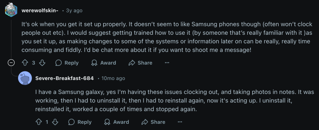Upvote Severe-Breakfast-684's reply

[x=39, y=122]
